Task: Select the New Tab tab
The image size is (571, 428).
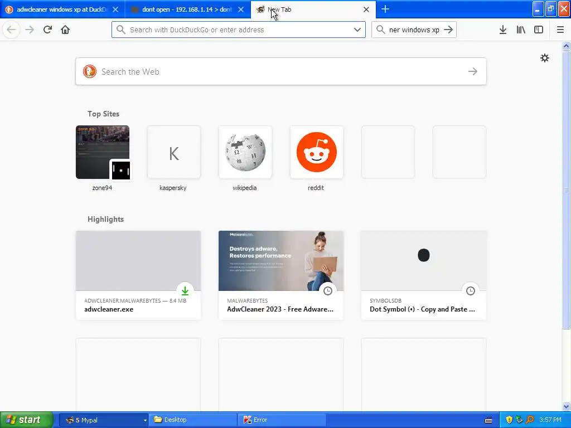Action: (313, 9)
